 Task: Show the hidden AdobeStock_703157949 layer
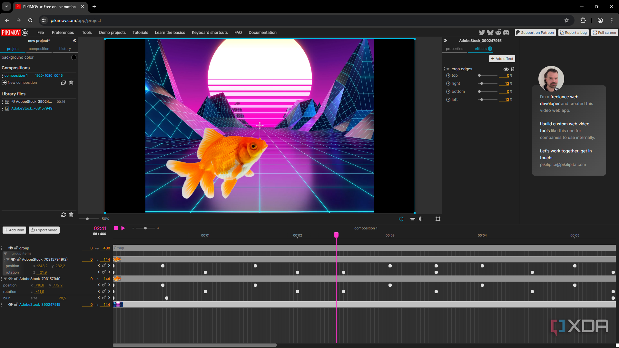11,279
